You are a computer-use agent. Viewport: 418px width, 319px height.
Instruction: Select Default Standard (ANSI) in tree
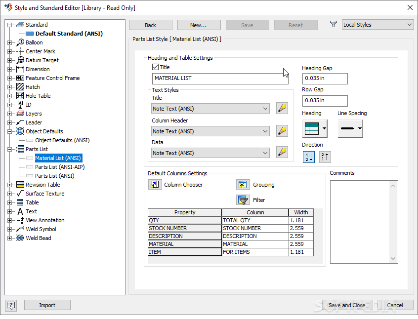(x=69, y=34)
